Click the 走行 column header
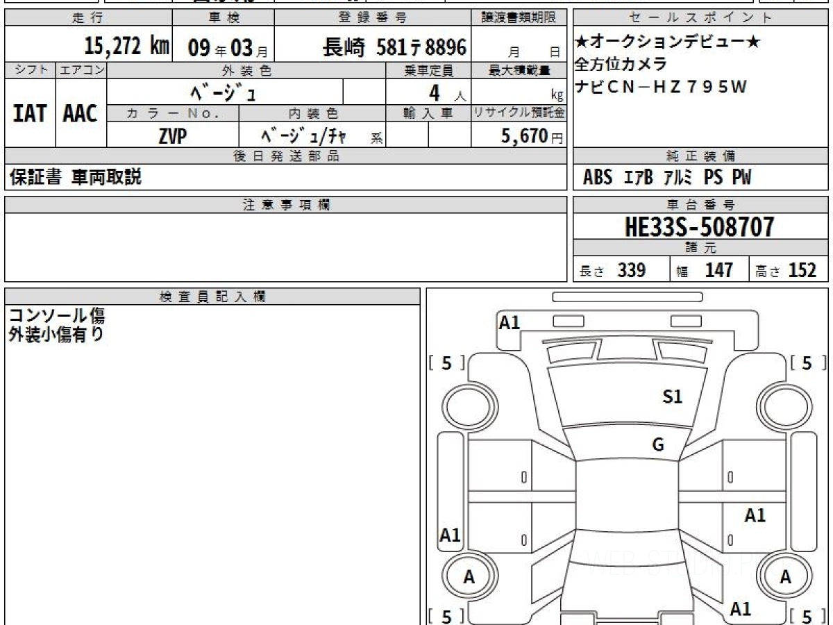 88,18
